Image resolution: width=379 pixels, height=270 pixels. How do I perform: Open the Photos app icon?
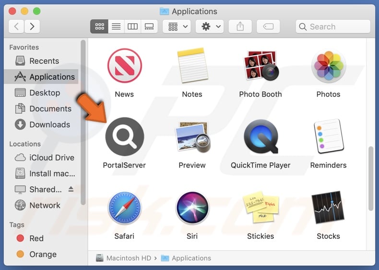pos(328,66)
